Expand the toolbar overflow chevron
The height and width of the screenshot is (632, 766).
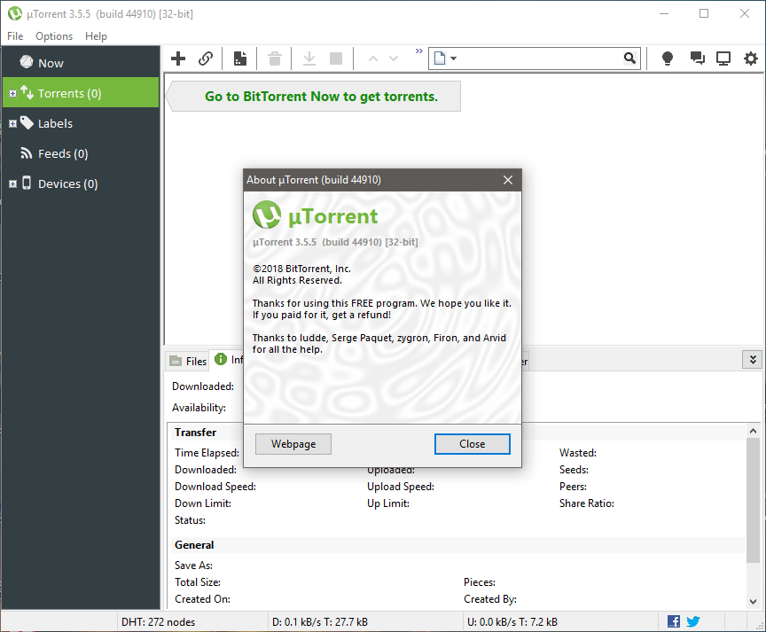[x=419, y=51]
